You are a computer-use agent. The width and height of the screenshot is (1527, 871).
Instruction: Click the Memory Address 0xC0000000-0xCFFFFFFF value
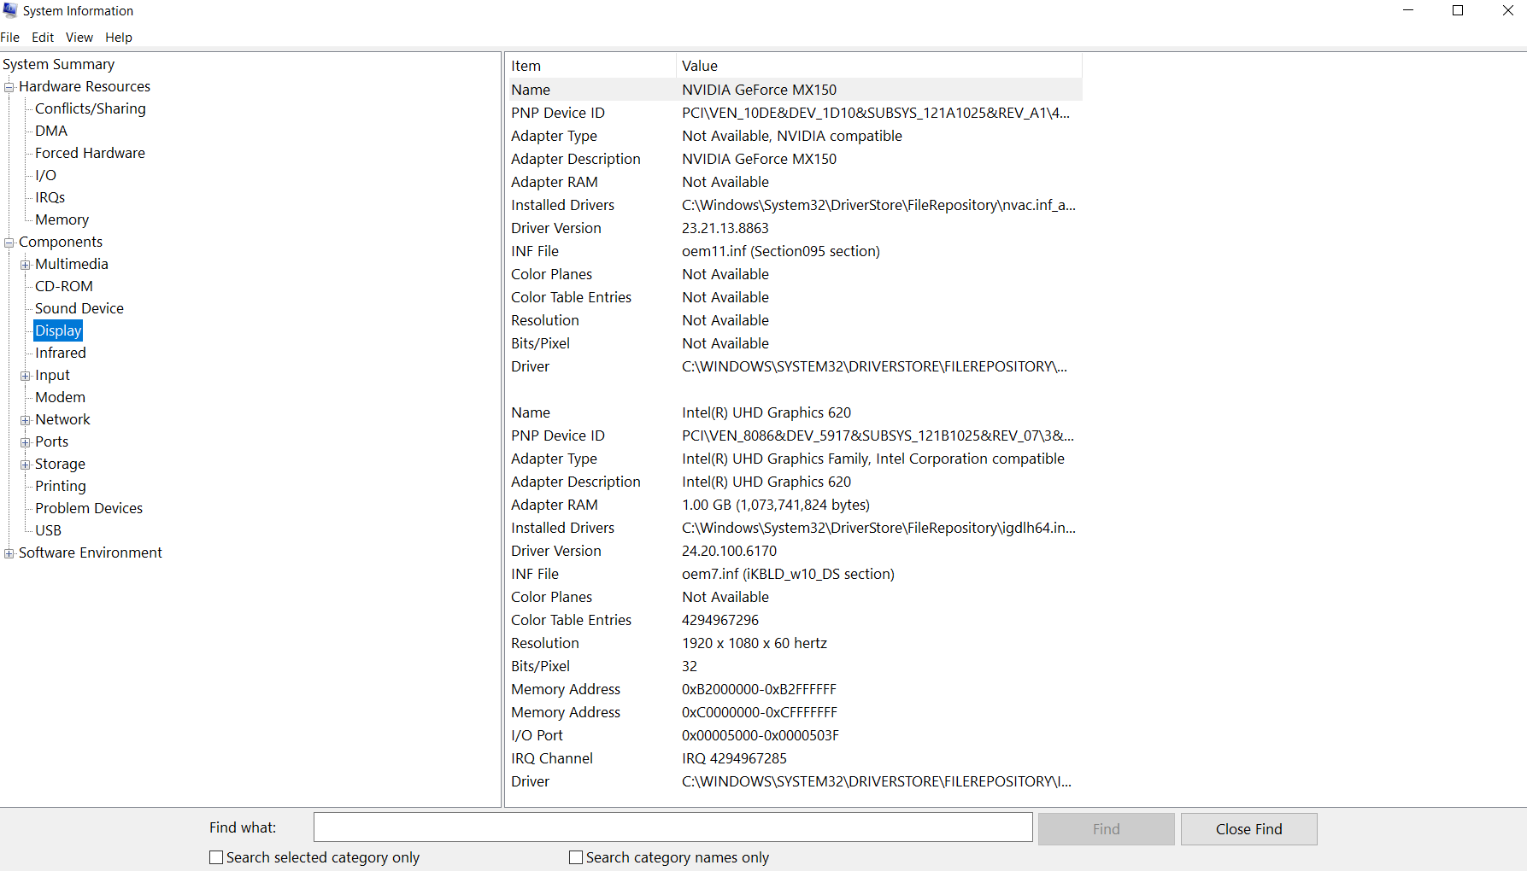click(760, 712)
